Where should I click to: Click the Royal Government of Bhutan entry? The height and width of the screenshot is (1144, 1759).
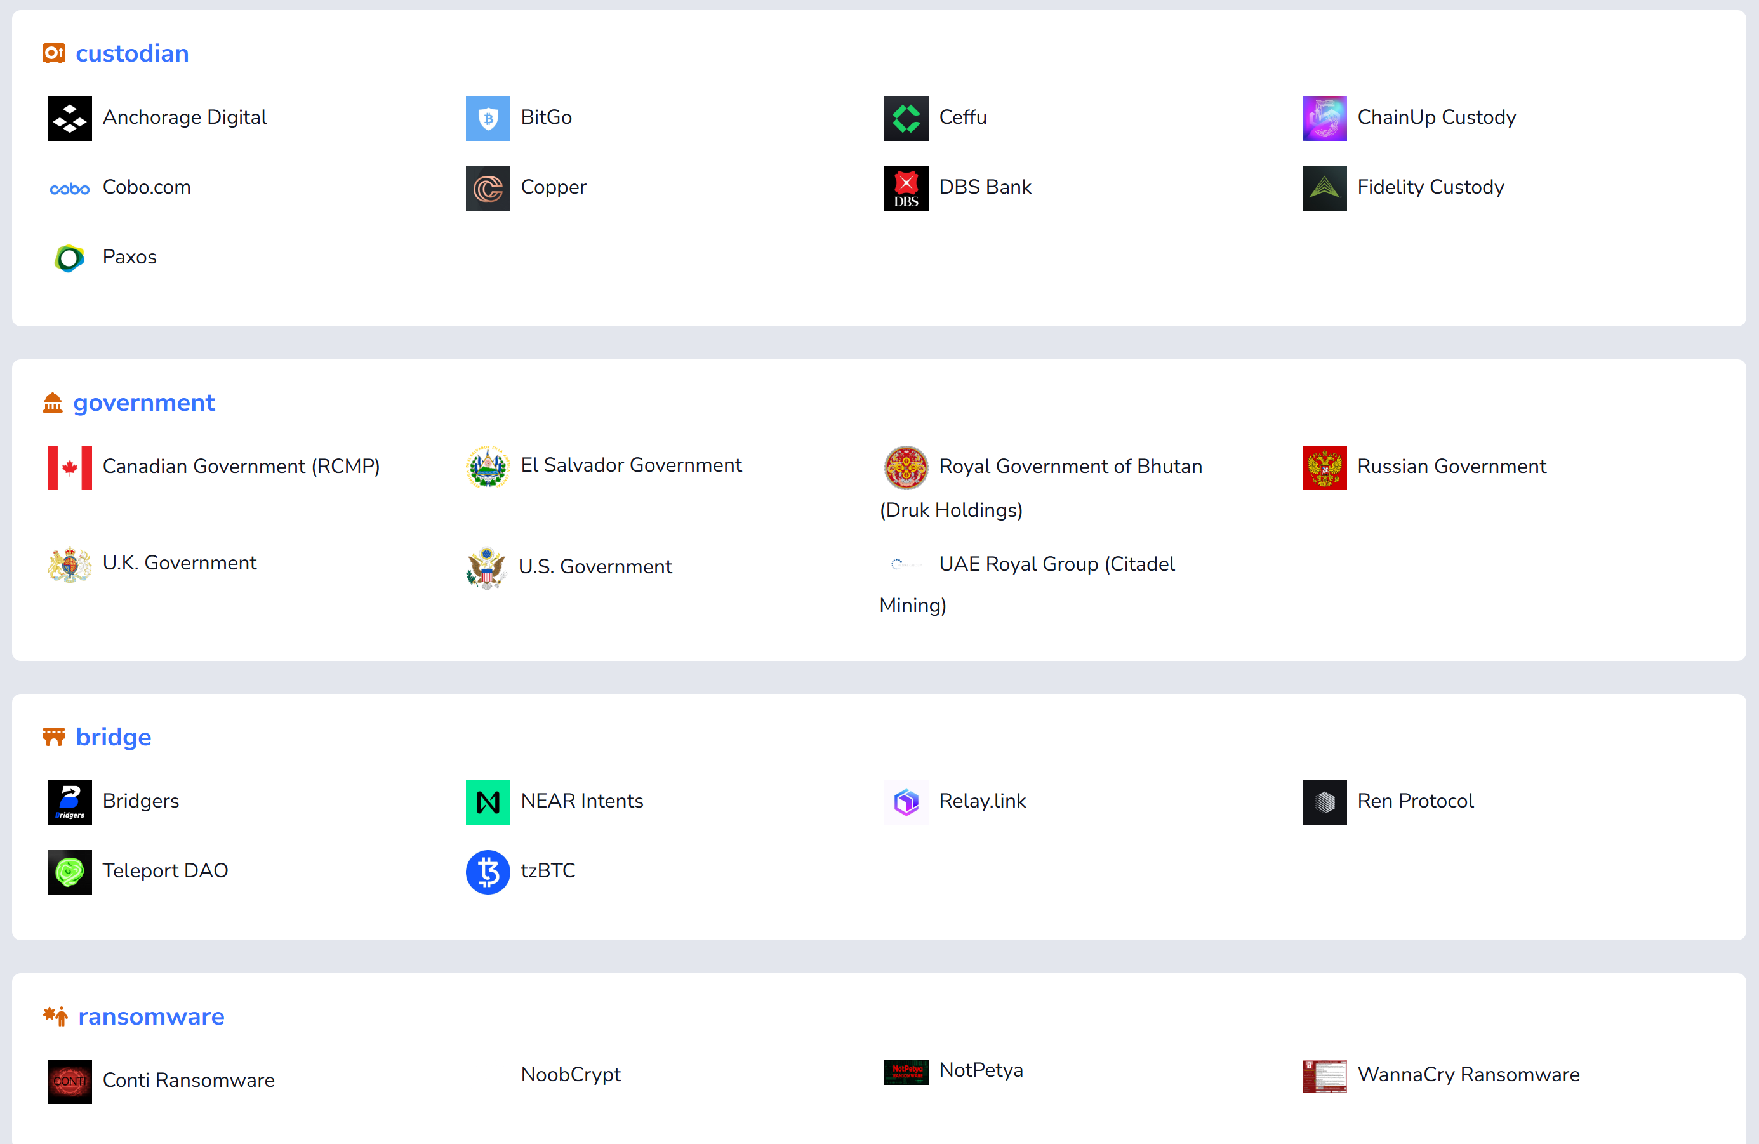click(x=1070, y=467)
